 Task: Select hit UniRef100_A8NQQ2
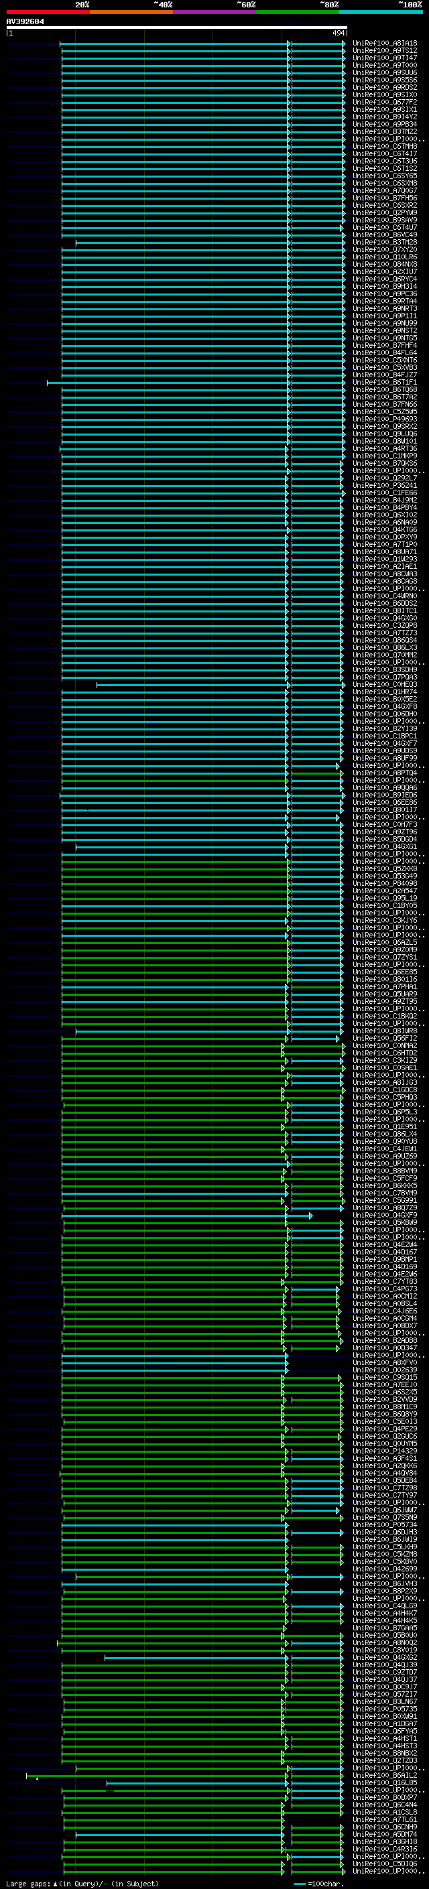pyautogui.click(x=385, y=1642)
